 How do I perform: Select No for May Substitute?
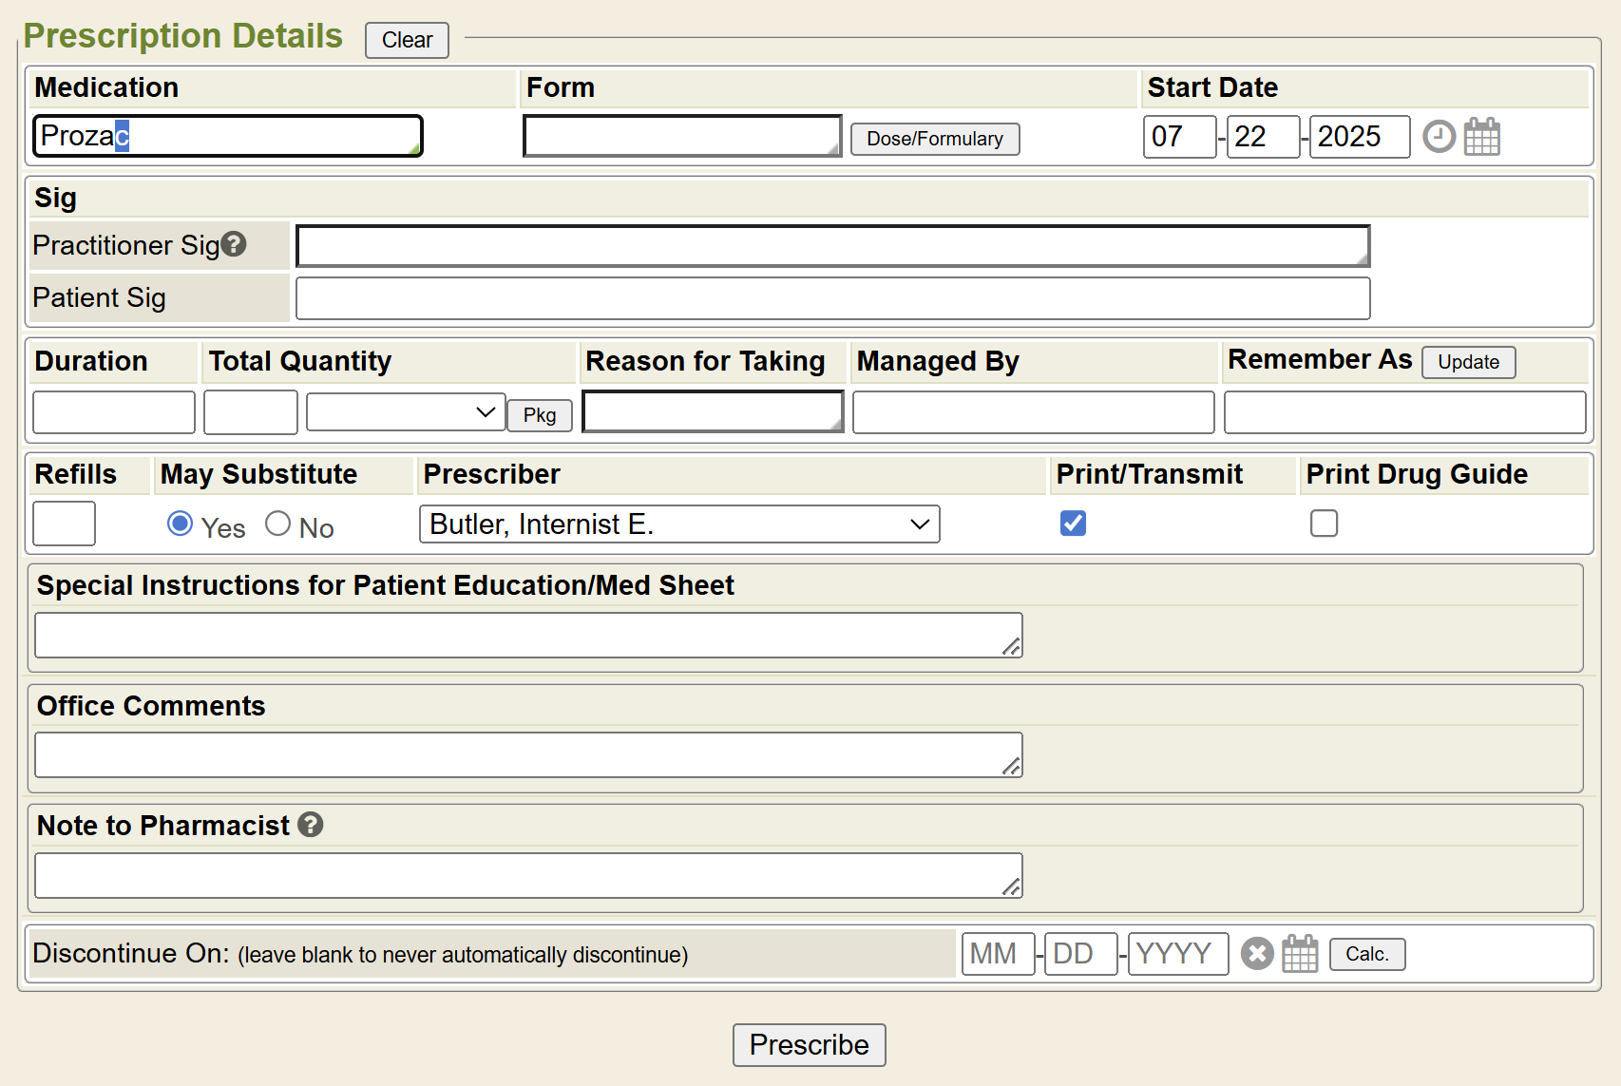(x=277, y=524)
